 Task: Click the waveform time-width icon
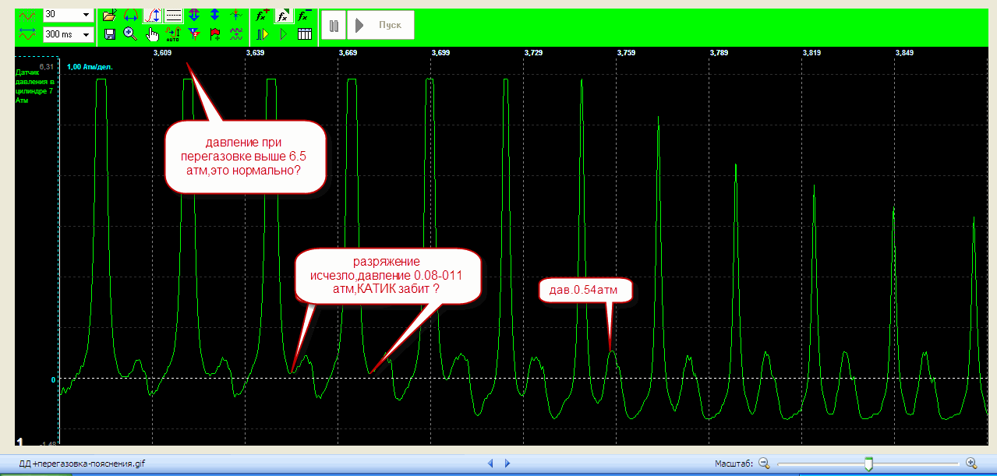pyautogui.click(x=28, y=34)
